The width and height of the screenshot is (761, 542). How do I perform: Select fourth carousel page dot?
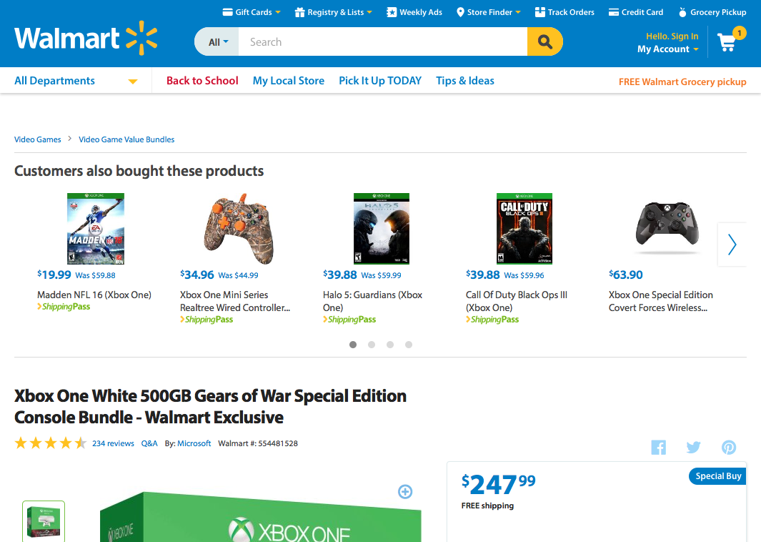pyautogui.click(x=409, y=345)
